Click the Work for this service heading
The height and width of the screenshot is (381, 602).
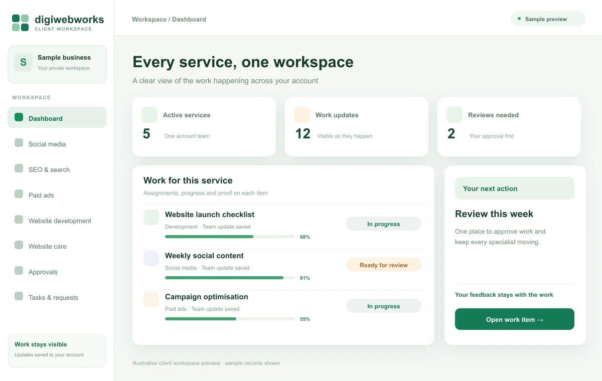(x=188, y=180)
